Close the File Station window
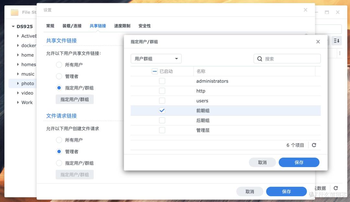The width and height of the screenshot is (350, 202). (338, 12)
